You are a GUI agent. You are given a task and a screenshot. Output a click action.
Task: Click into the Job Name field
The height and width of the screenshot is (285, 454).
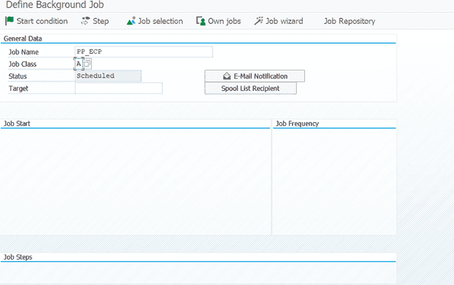pyautogui.click(x=143, y=52)
